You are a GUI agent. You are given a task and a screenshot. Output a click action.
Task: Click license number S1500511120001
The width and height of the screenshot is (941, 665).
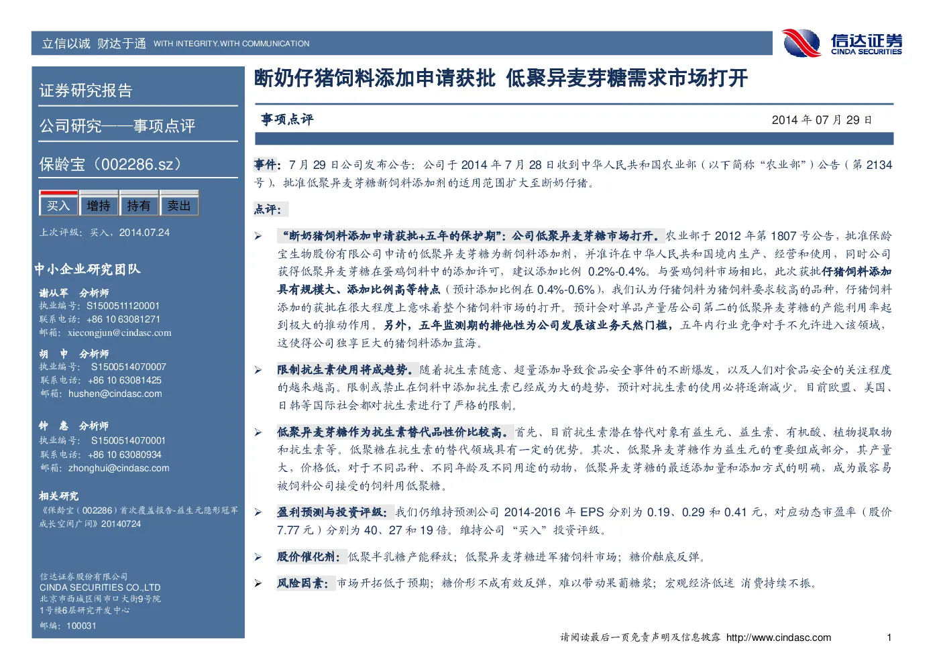click(123, 306)
